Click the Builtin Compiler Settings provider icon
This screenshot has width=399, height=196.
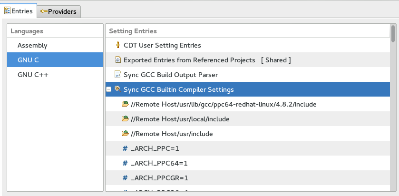pyautogui.click(x=117, y=89)
